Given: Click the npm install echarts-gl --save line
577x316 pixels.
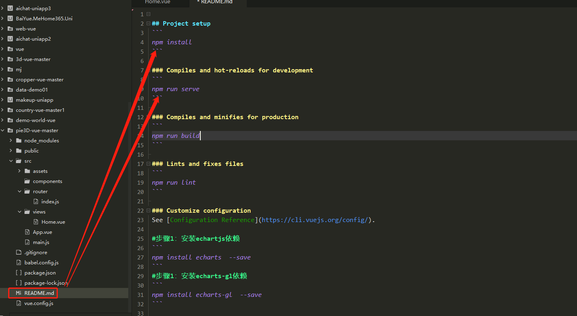Looking at the screenshot, I should tap(207, 295).
